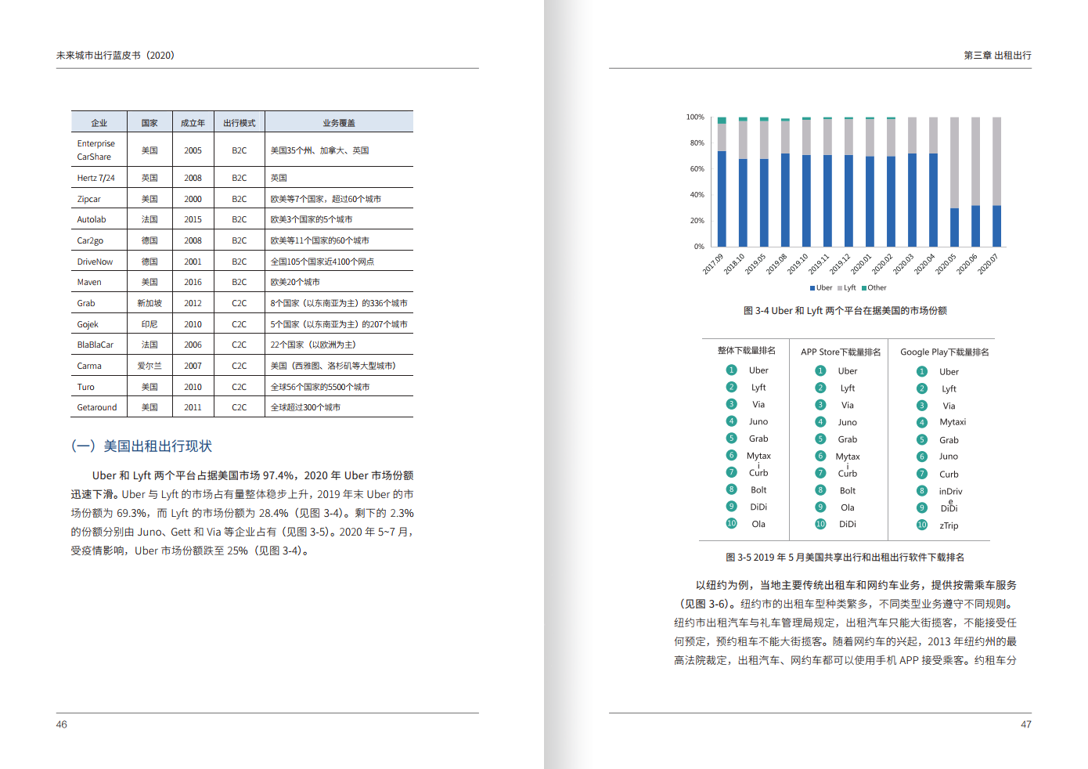Click the number 1 badge in 整体下载量排名 column

tap(731, 370)
